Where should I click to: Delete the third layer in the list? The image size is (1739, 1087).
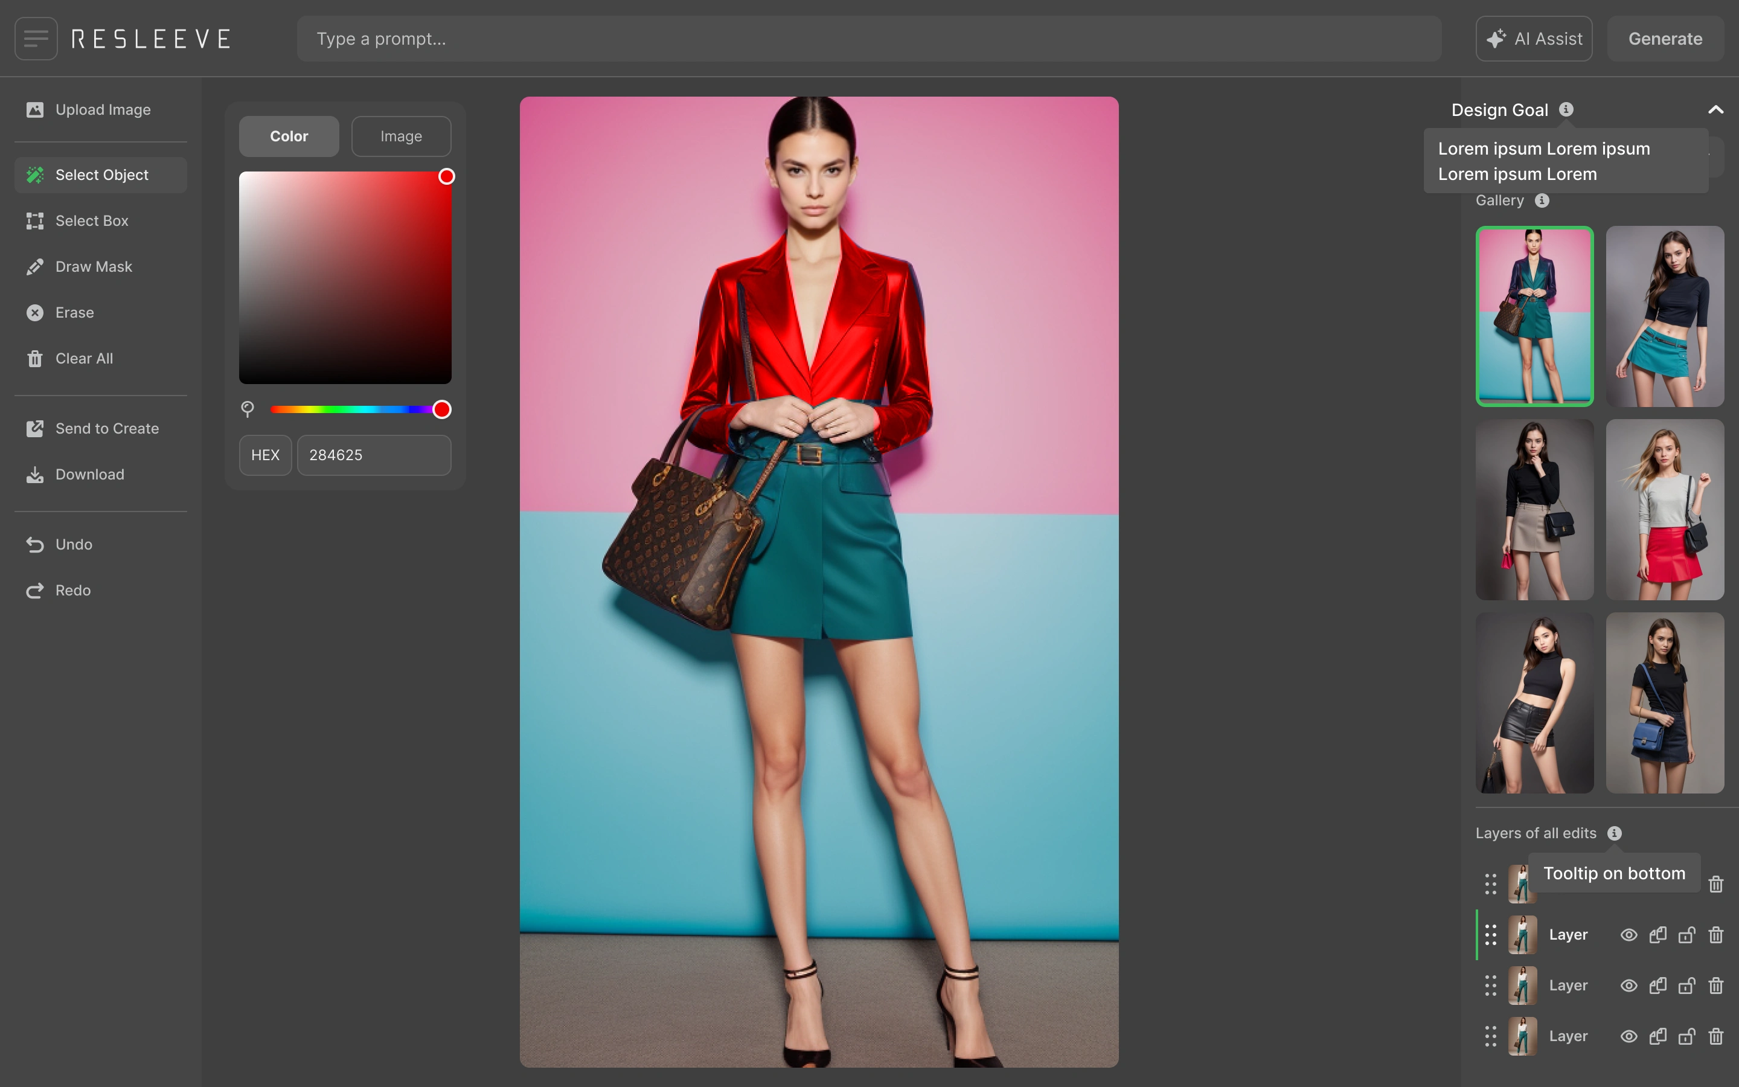pos(1716,986)
